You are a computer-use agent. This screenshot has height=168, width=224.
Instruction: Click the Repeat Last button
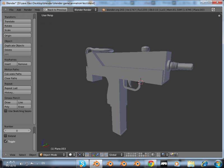17,88
